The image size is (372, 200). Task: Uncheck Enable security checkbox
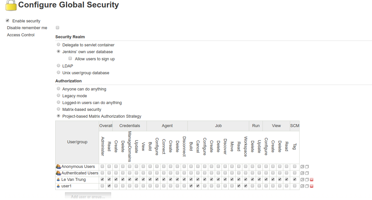point(7,21)
